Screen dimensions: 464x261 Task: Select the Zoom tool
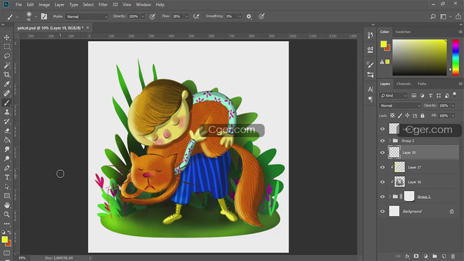coord(7,214)
